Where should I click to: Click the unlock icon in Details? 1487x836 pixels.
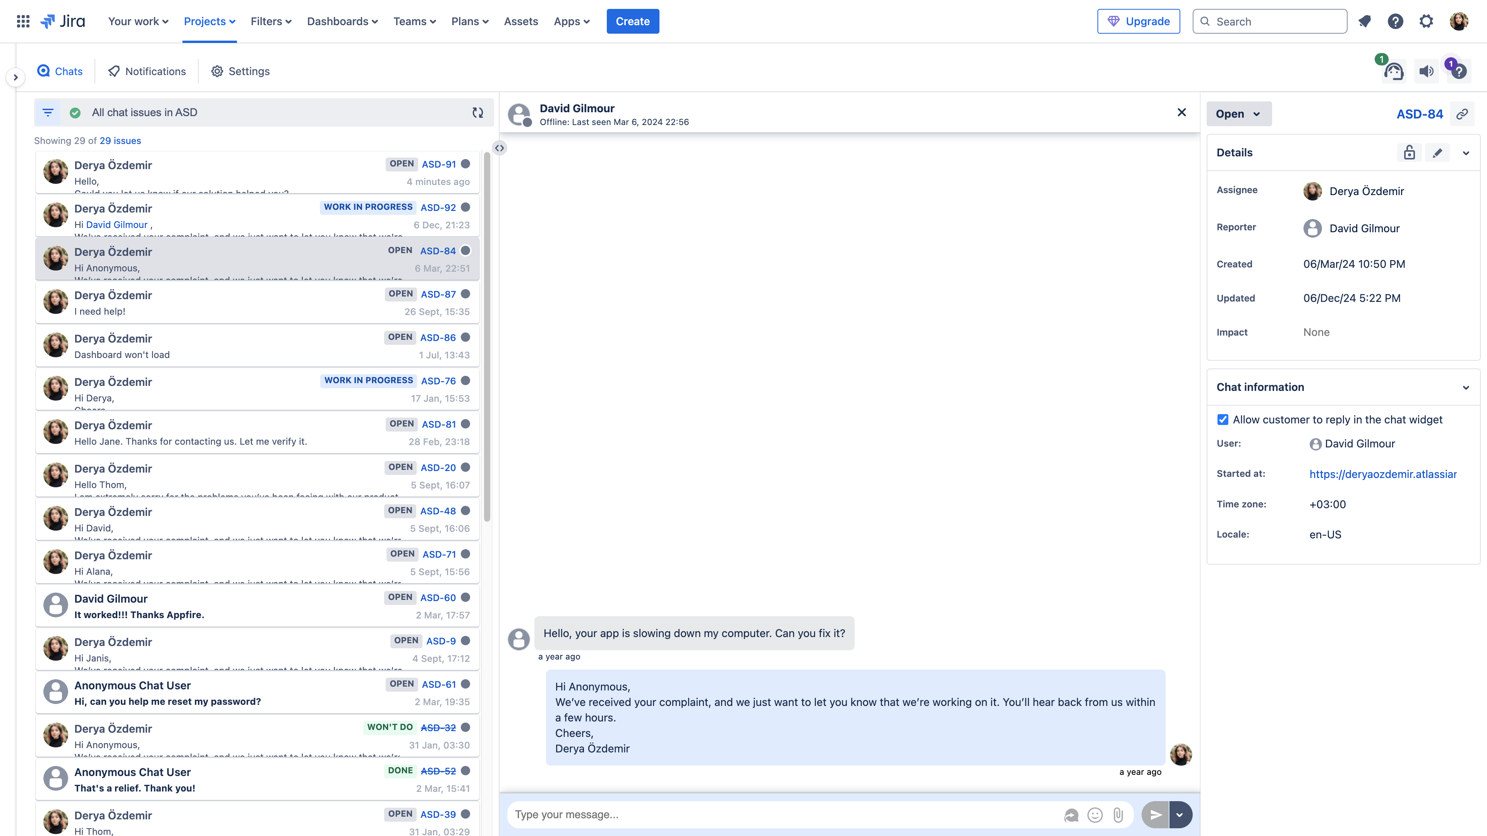tap(1409, 153)
